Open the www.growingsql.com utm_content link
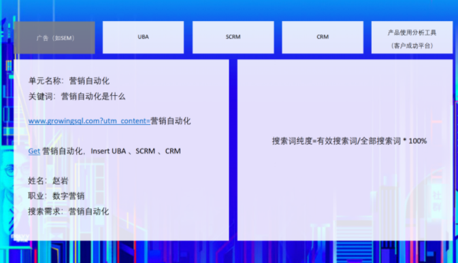This screenshot has width=458, height=263. (89, 121)
